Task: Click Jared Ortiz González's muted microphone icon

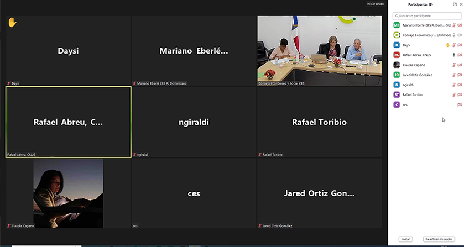Action: click(454, 75)
